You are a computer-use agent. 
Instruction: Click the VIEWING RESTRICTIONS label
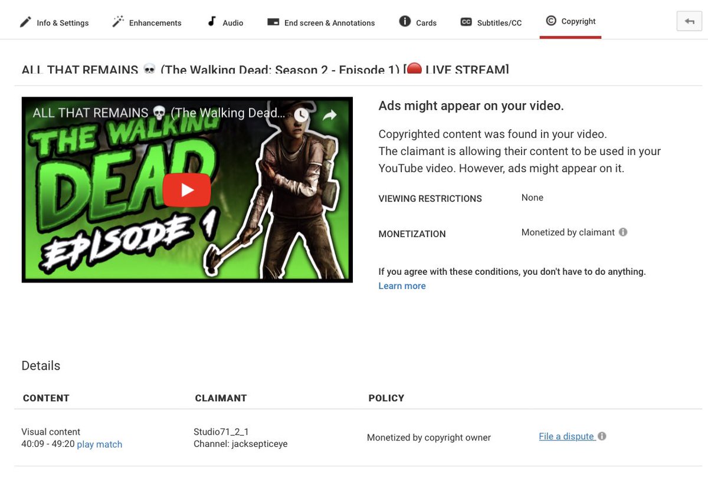(430, 199)
